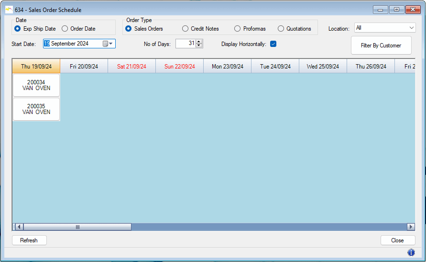This screenshot has width=426, height=262.
Task: Select the Order Date radio button
Action: (x=65, y=29)
